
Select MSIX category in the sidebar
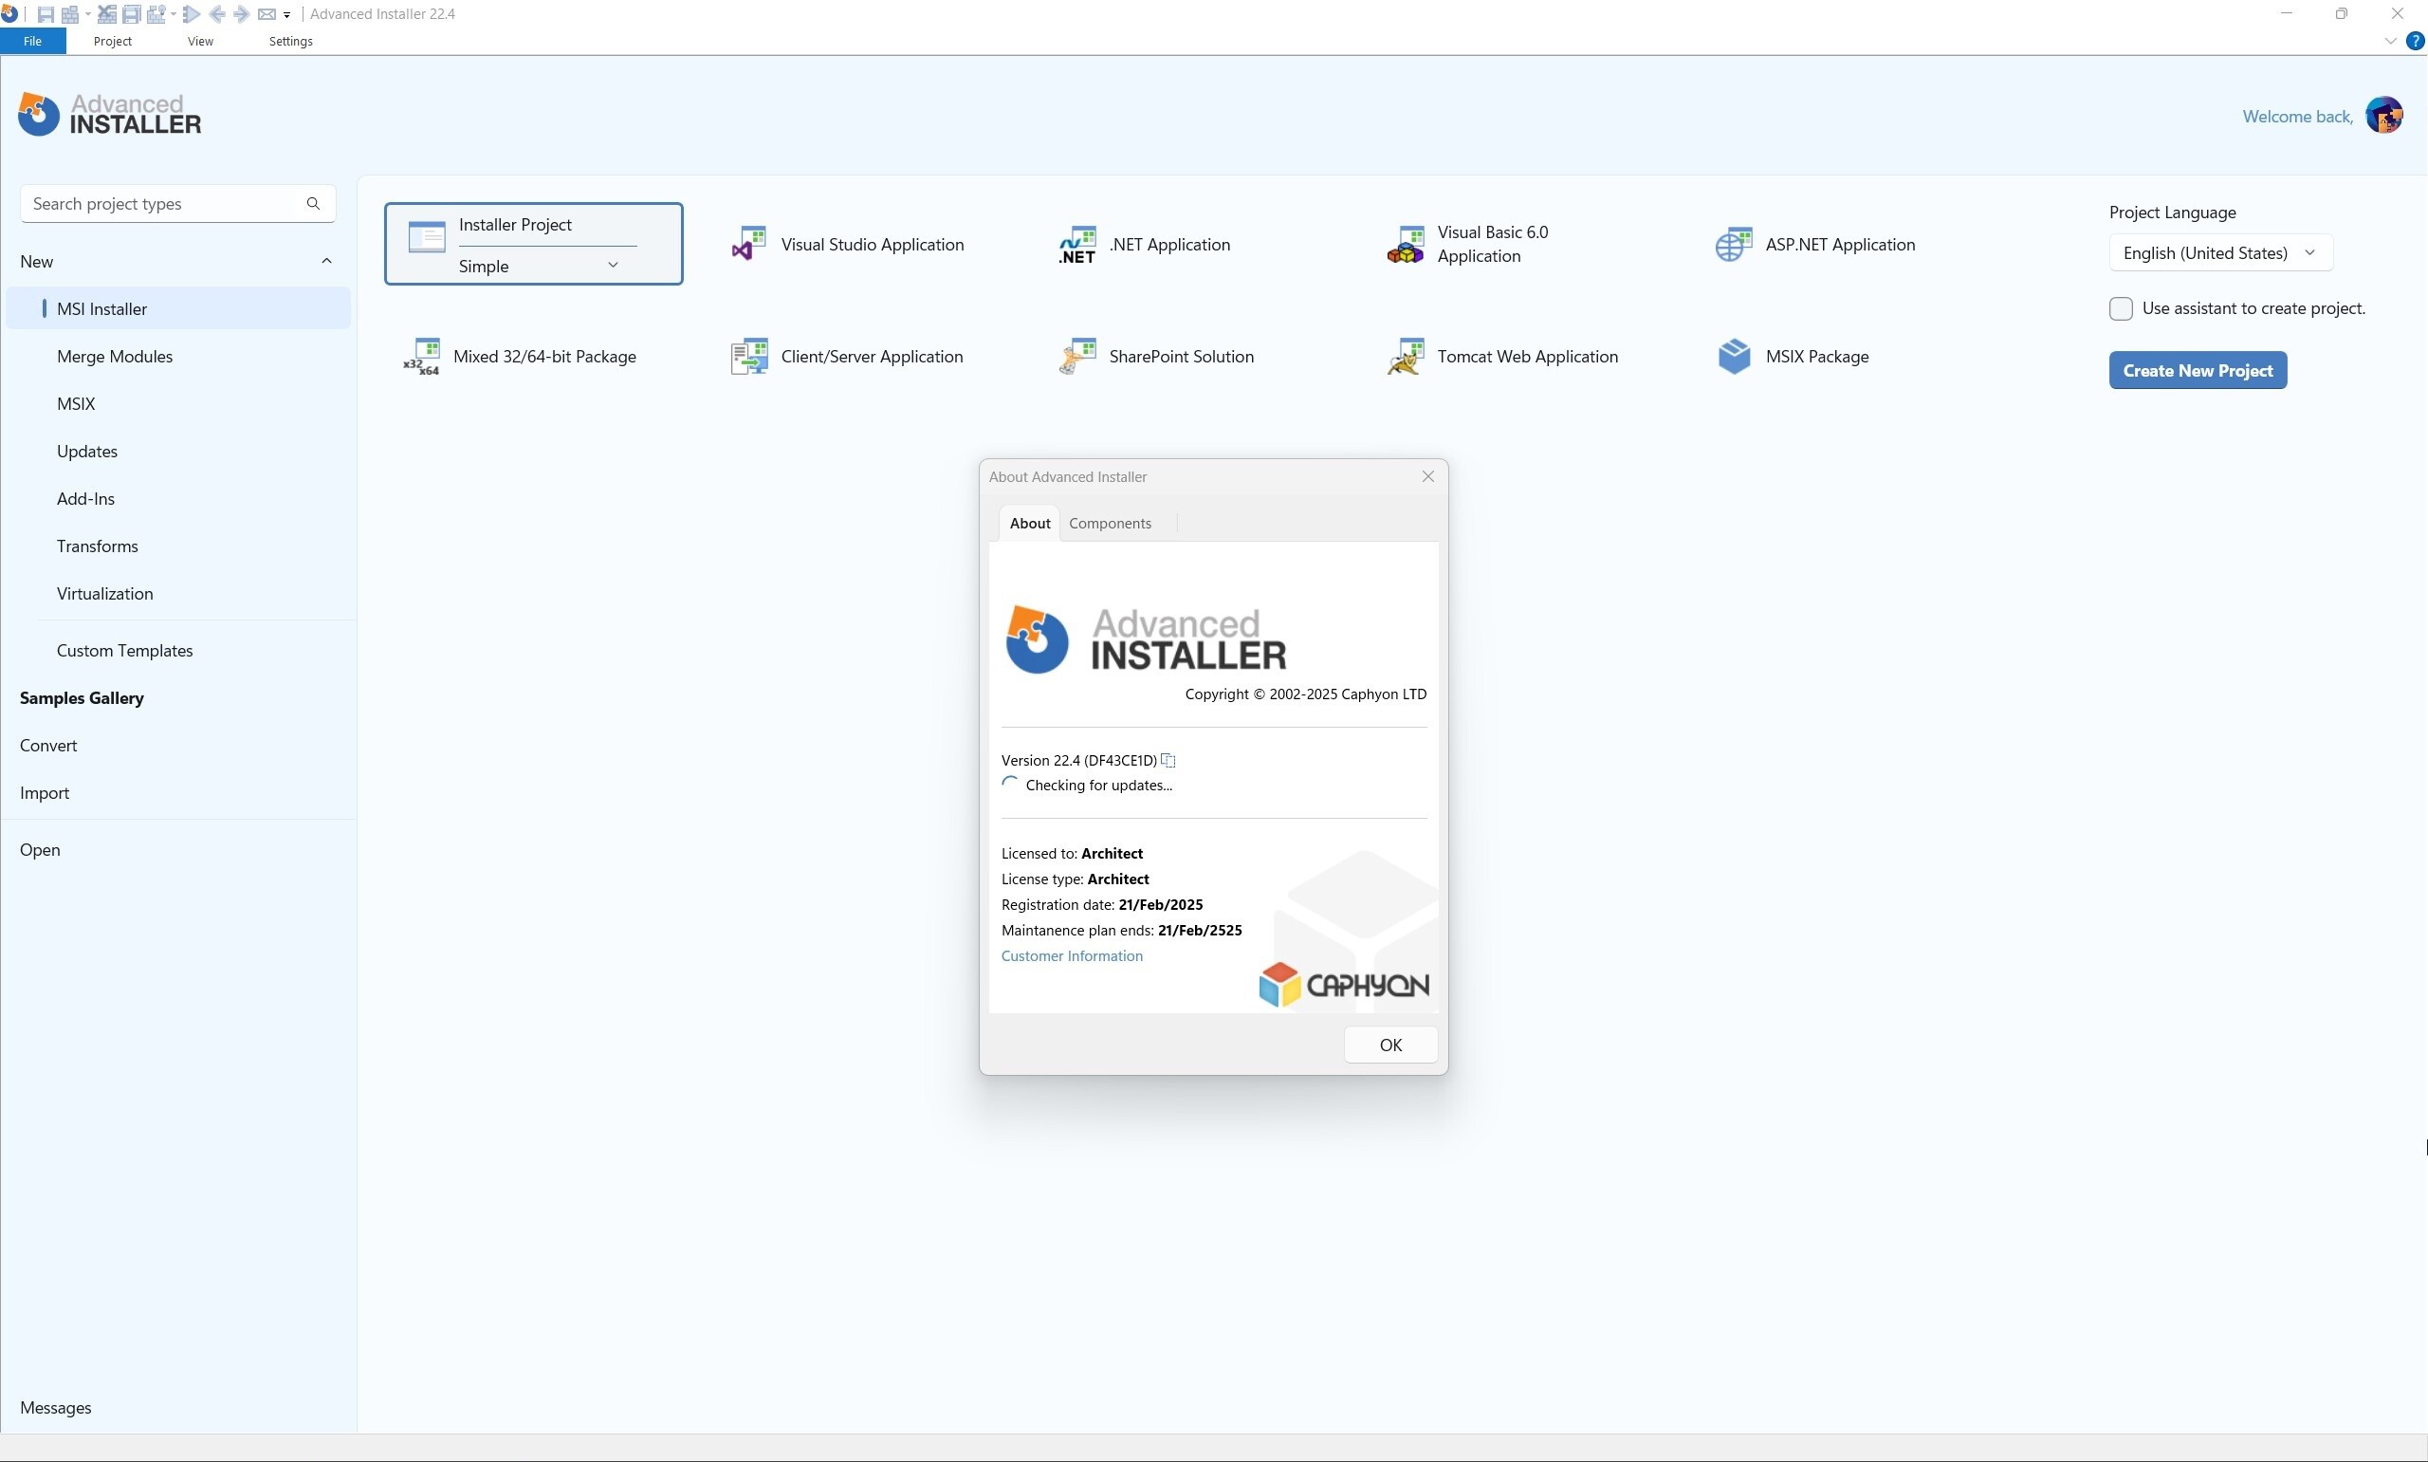178,404
